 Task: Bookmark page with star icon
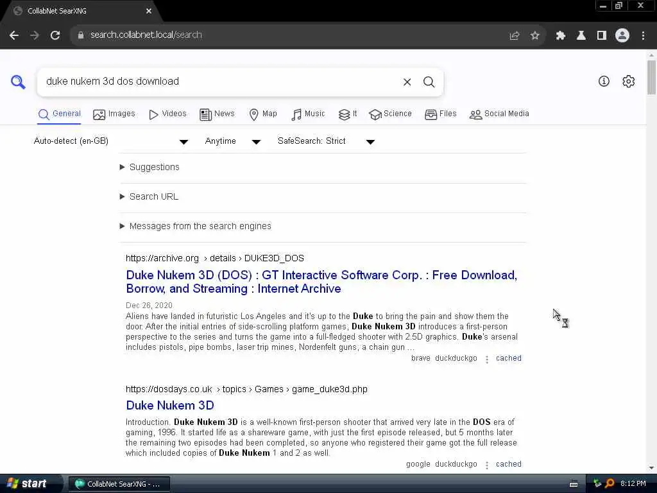(x=534, y=36)
